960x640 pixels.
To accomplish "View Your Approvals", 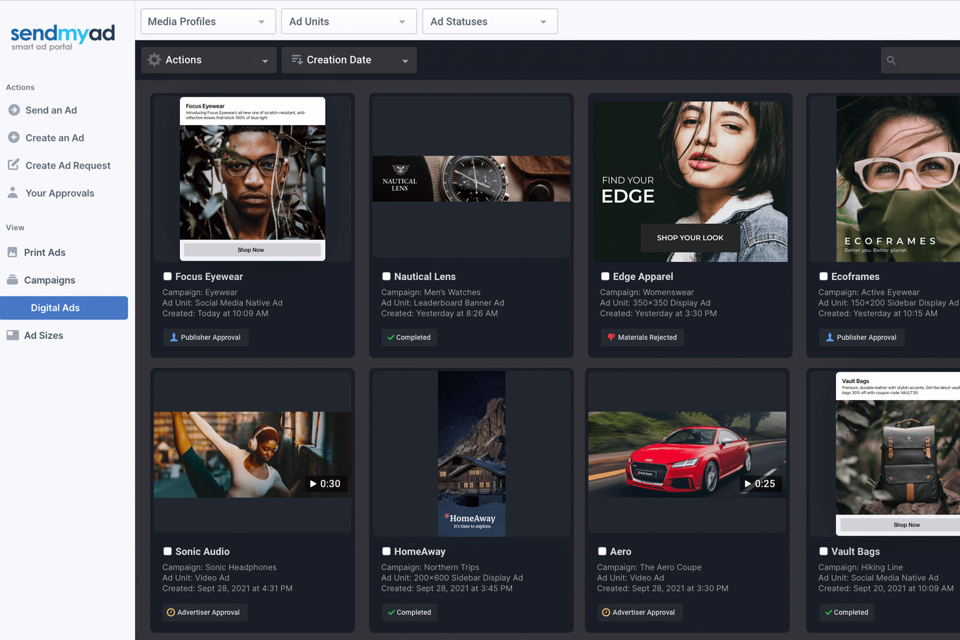I will [60, 193].
